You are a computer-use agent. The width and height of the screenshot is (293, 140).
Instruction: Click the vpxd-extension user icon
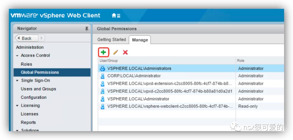(x=103, y=84)
